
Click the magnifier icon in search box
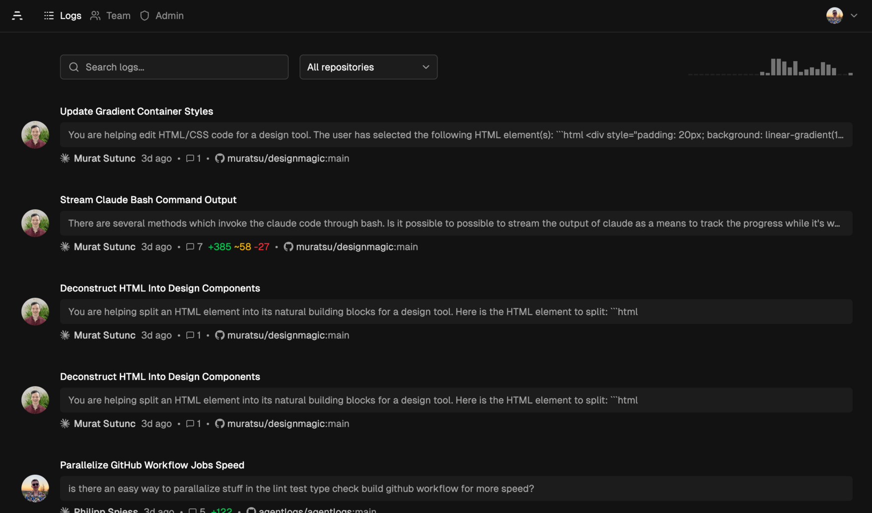click(x=74, y=67)
